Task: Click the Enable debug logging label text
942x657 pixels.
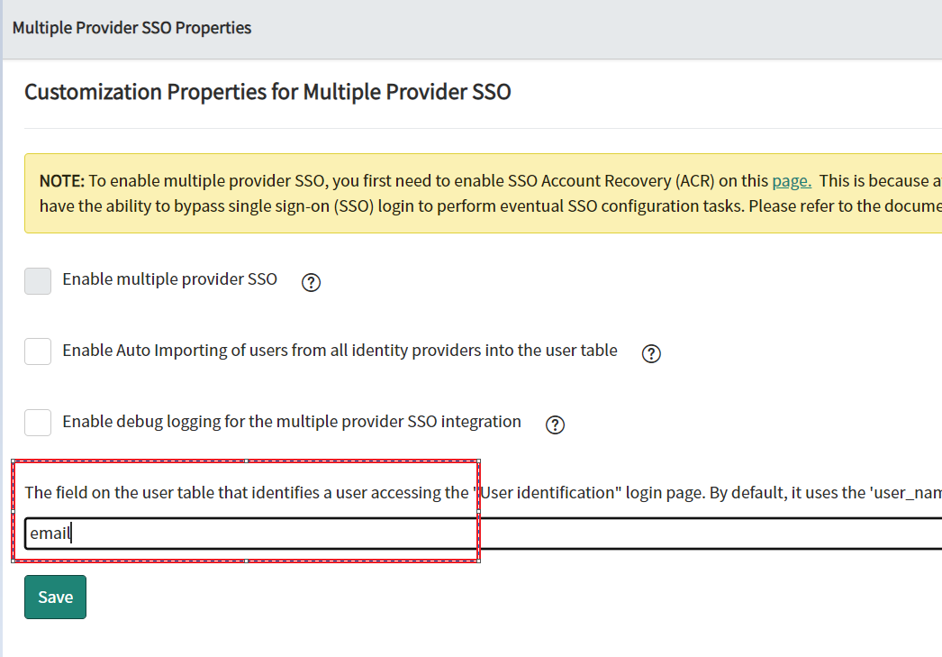Action: click(x=290, y=421)
